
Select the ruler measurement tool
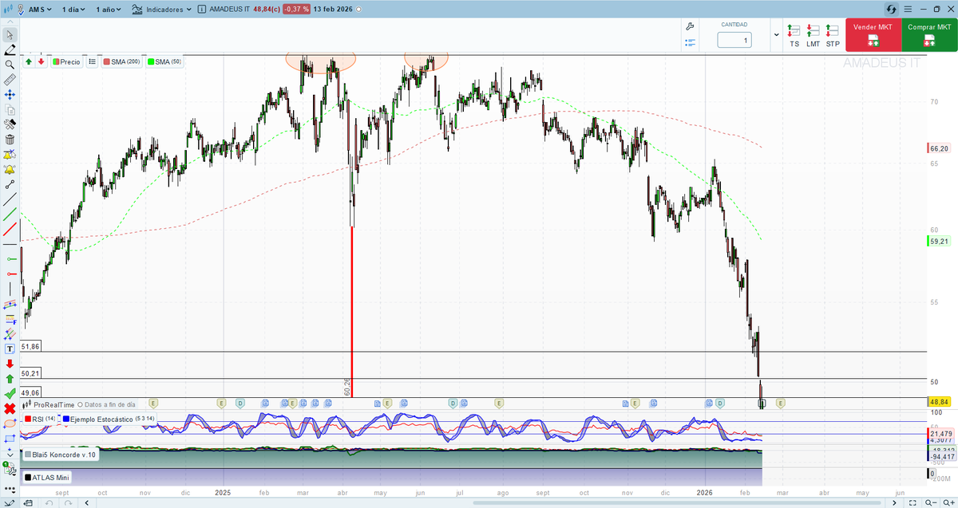coord(10,80)
